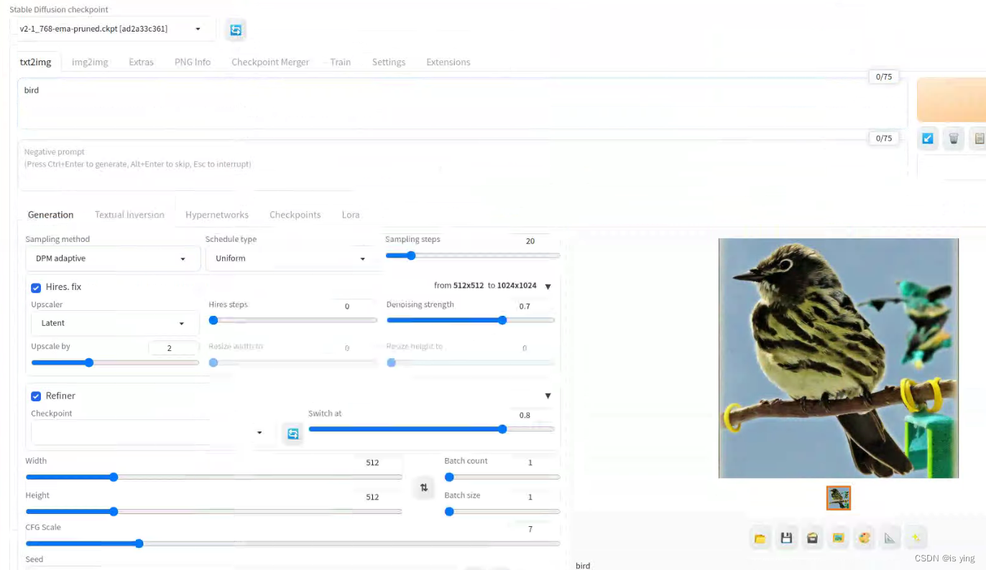The width and height of the screenshot is (986, 570).
Task: Adjust the Switch at slider
Action: click(431, 429)
